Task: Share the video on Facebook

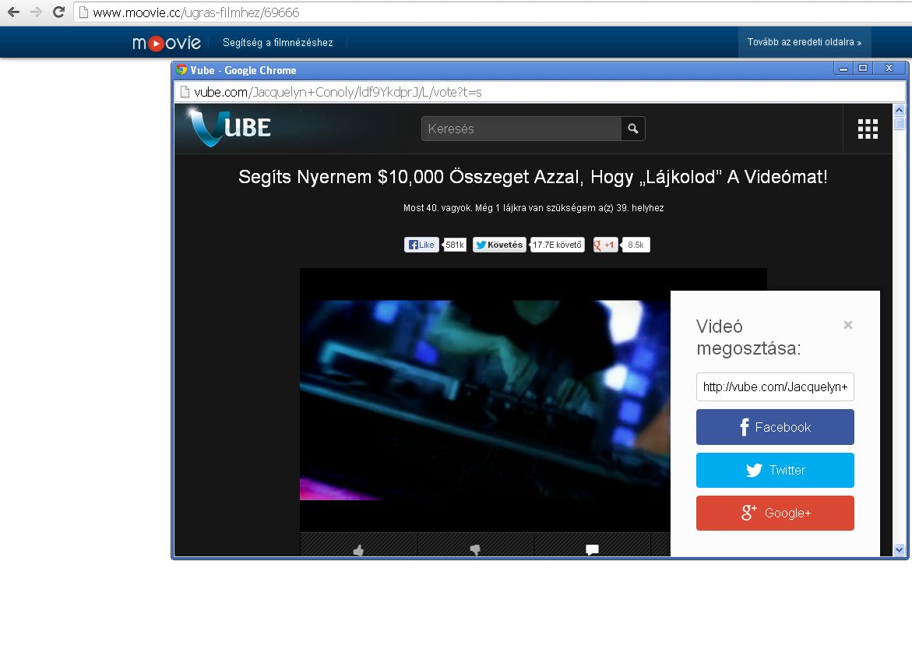Action: tap(775, 427)
